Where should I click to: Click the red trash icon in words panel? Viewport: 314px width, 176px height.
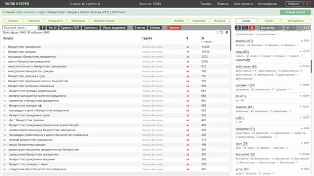pos(252,28)
